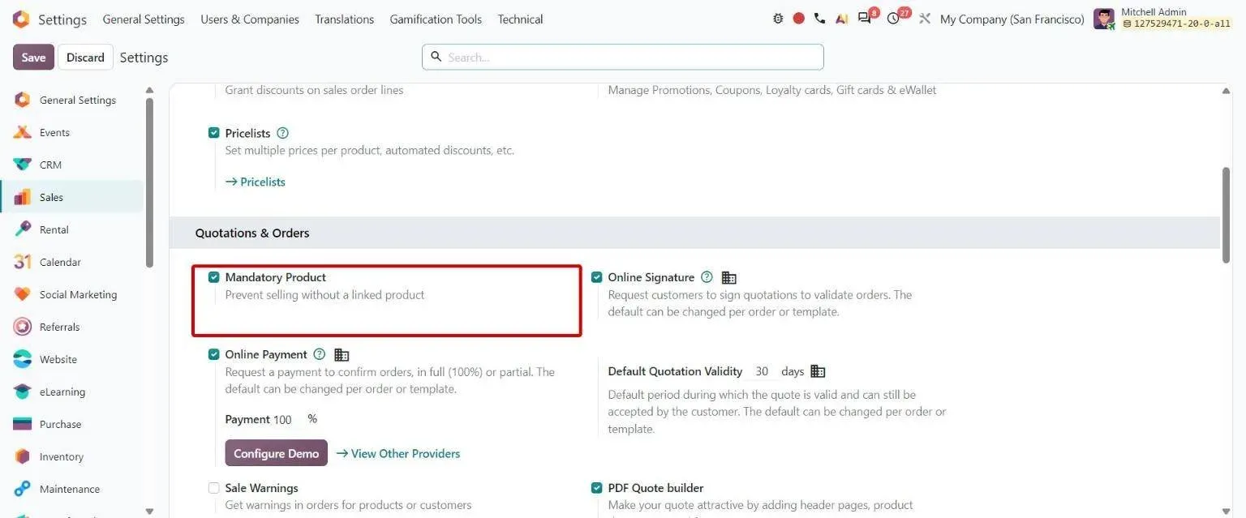The image size is (1246, 518).
Task: Toggle the Online Payment checkbox
Action: pyautogui.click(x=214, y=354)
